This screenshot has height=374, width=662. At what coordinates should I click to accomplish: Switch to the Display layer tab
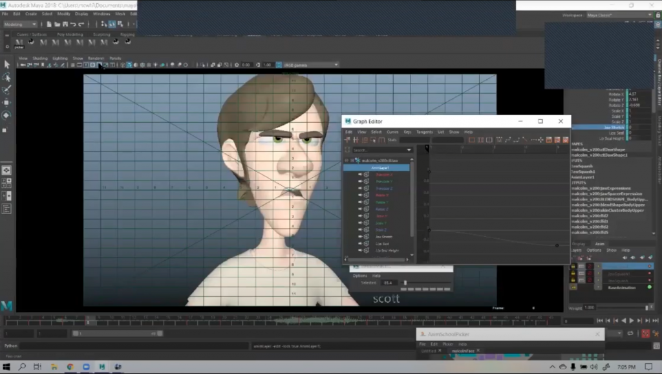579,244
